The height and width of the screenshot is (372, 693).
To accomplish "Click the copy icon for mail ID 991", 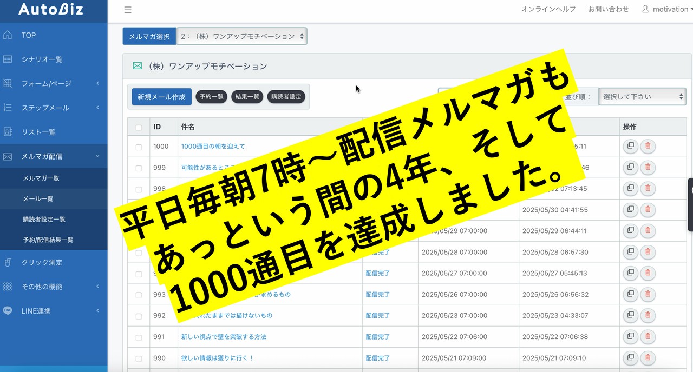I will click(x=630, y=336).
